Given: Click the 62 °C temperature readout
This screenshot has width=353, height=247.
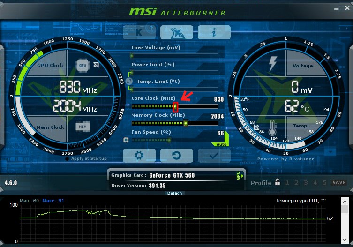Looking at the screenshot, I should tap(297, 106).
